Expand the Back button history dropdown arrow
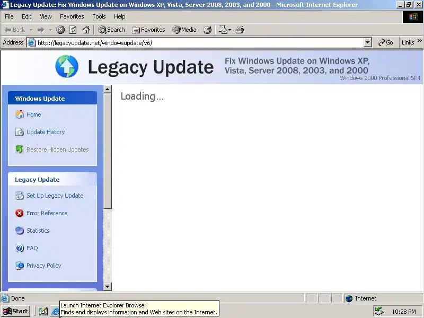 31,30
